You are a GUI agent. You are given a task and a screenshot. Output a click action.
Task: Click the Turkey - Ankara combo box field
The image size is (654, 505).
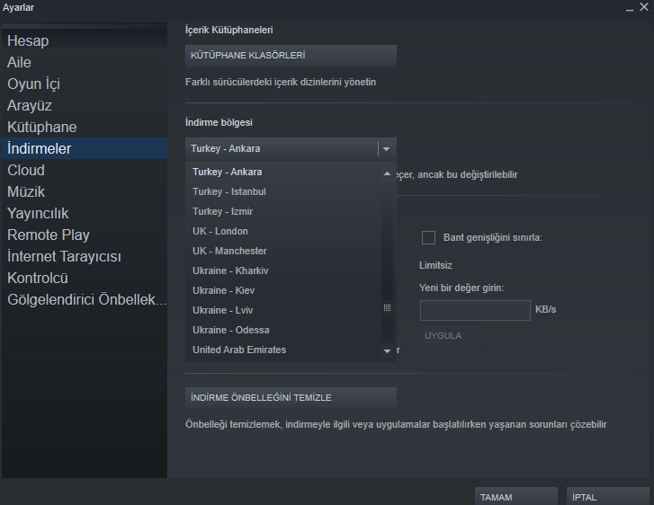click(x=291, y=149)
